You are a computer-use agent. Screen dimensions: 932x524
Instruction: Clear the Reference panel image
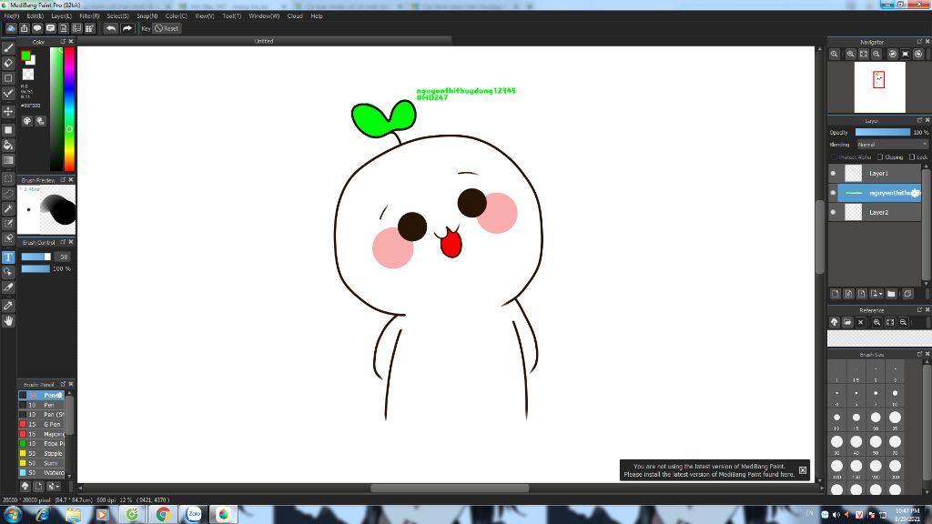click(861, 322)
